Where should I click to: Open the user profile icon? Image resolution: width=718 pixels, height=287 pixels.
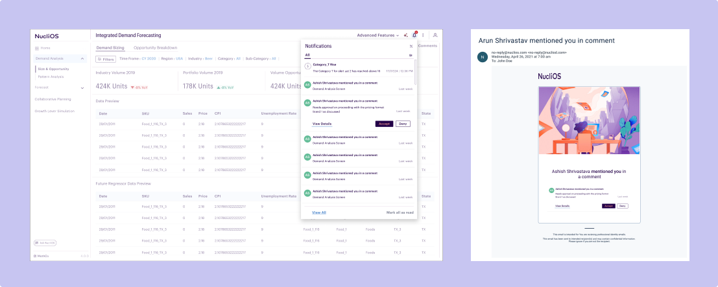click(x=435, y=35)
